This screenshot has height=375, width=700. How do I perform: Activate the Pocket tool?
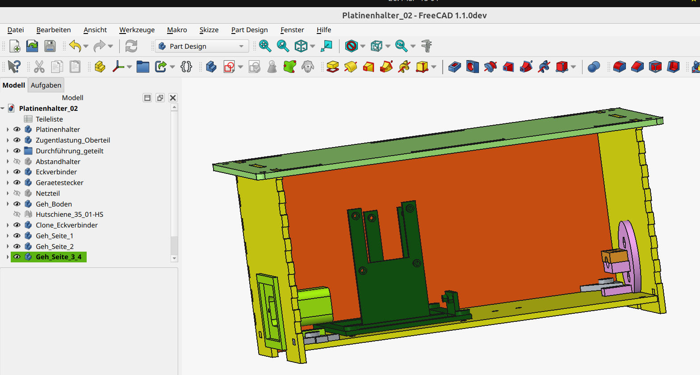coord(455,67)
